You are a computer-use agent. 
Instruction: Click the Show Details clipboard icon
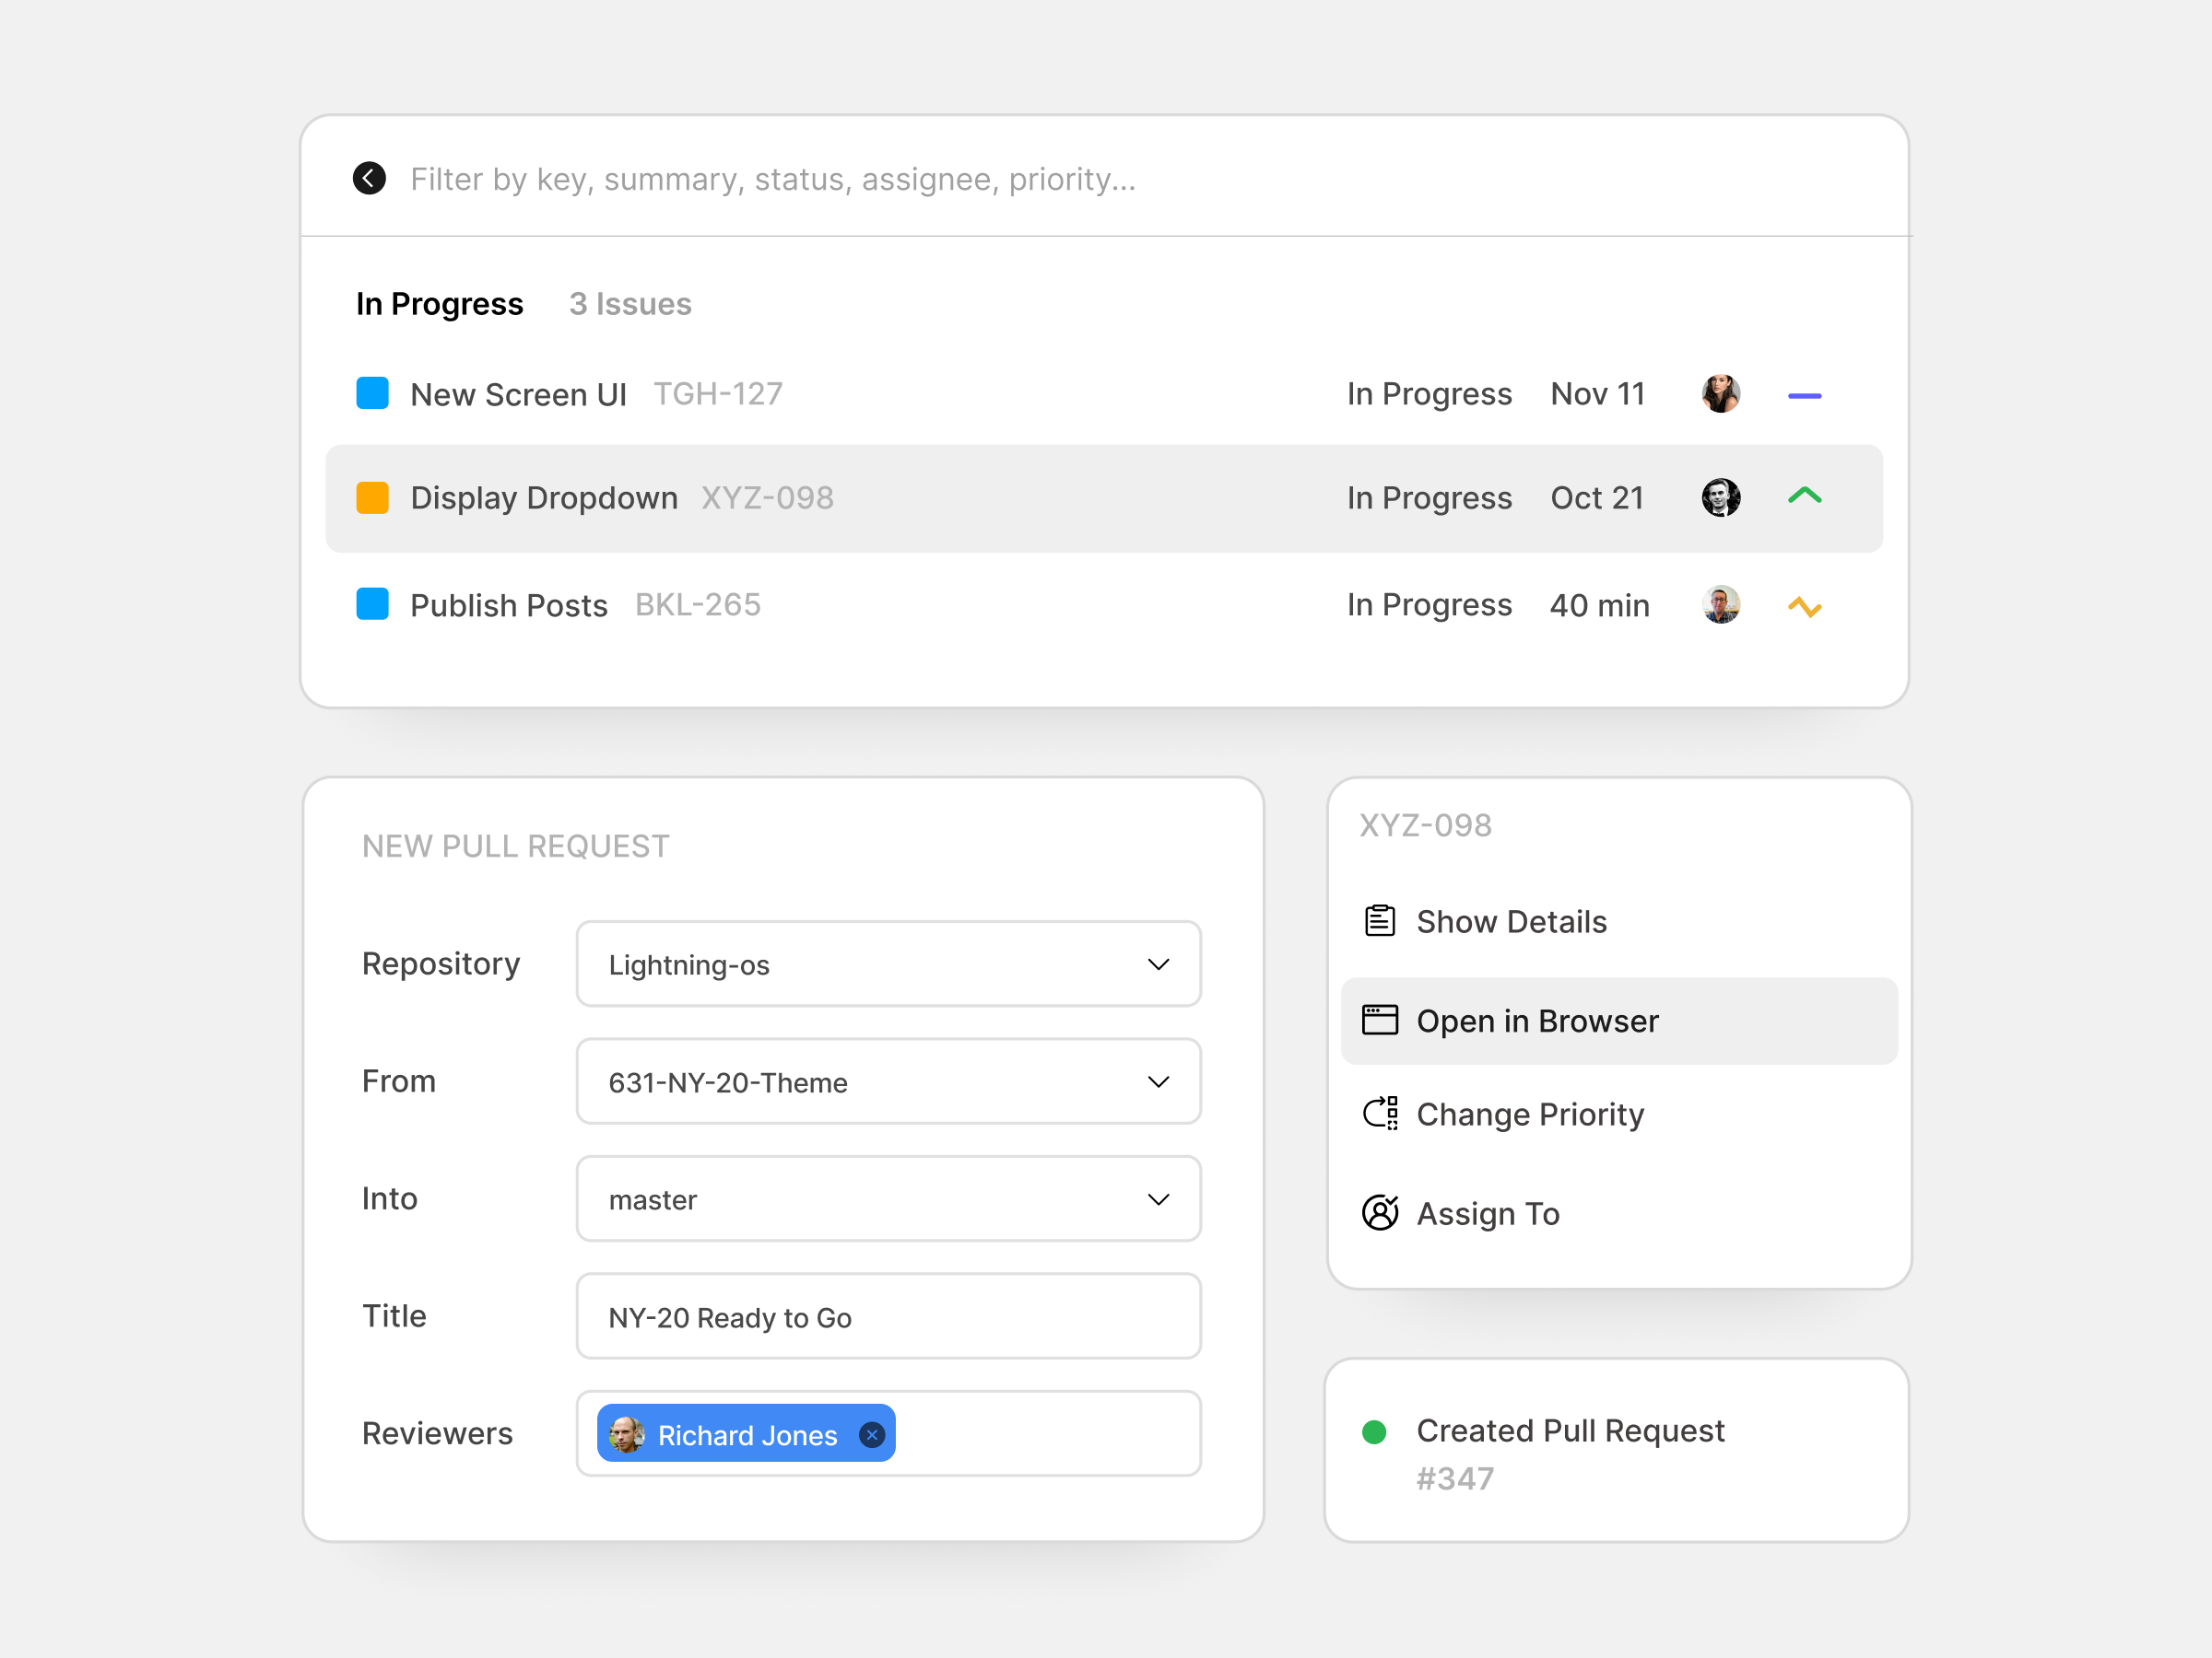point(1380,920)
